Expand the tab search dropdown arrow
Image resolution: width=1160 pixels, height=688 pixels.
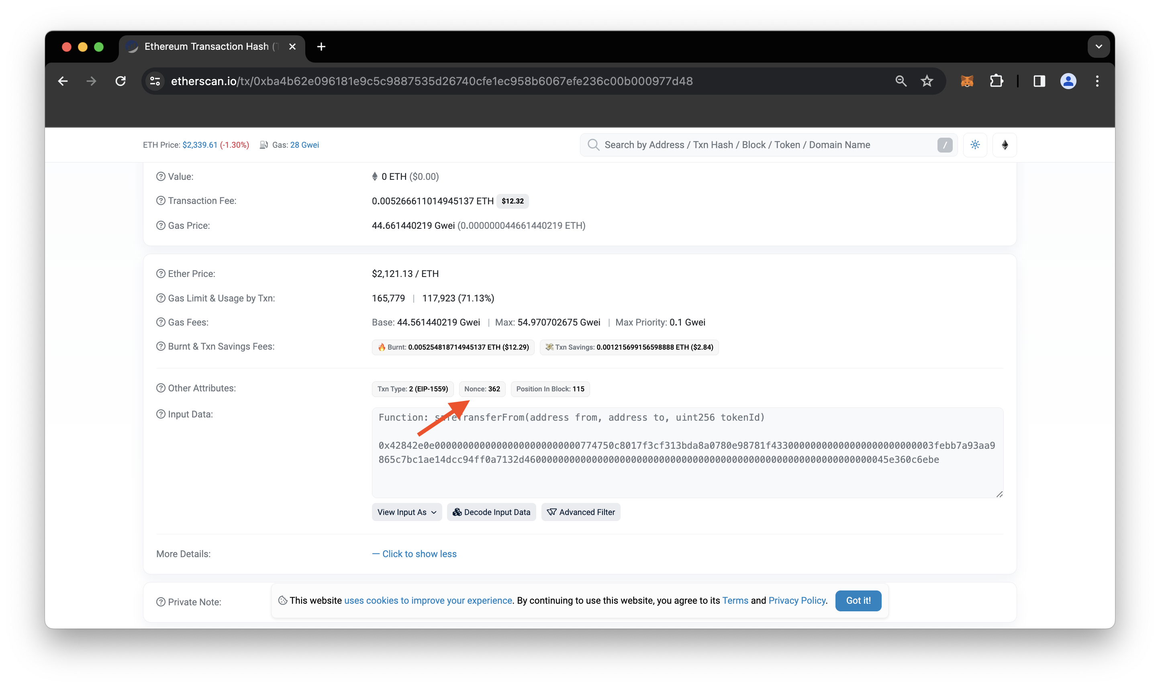pos(1098,46)
